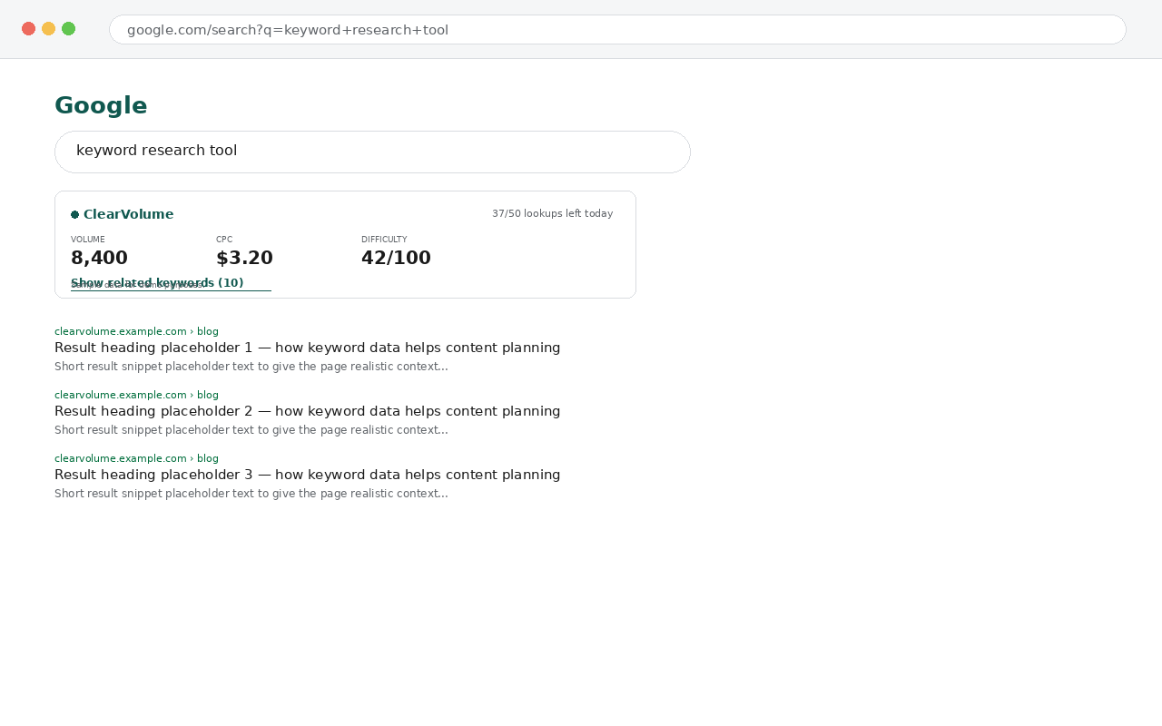Click the $3.20 CPC value
The width and height of the screenshot is (1162, 726).
[244, 258]
